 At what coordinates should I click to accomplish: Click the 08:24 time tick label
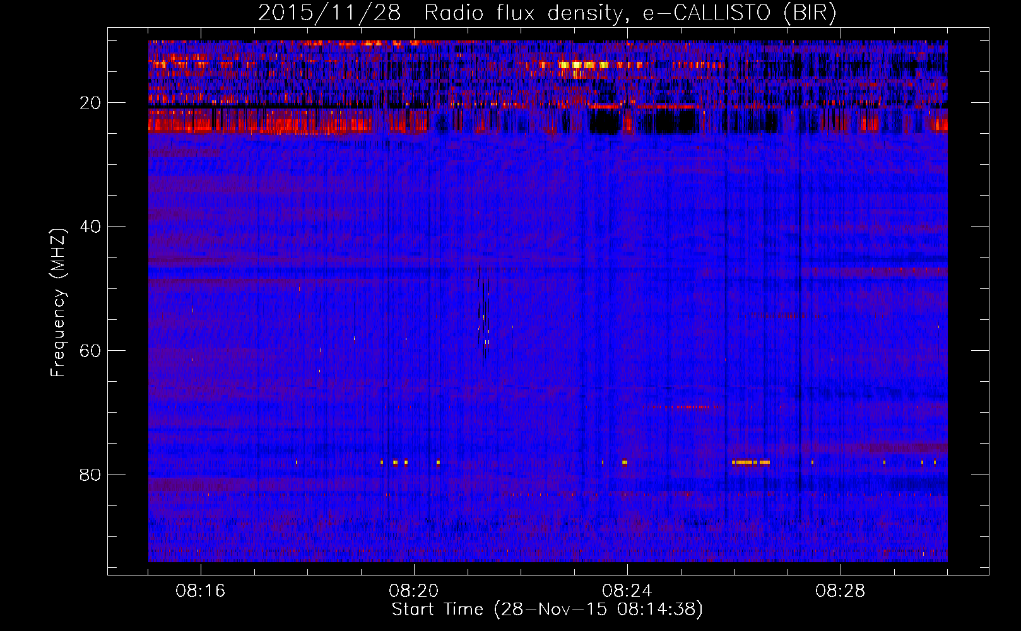[627, 591]
